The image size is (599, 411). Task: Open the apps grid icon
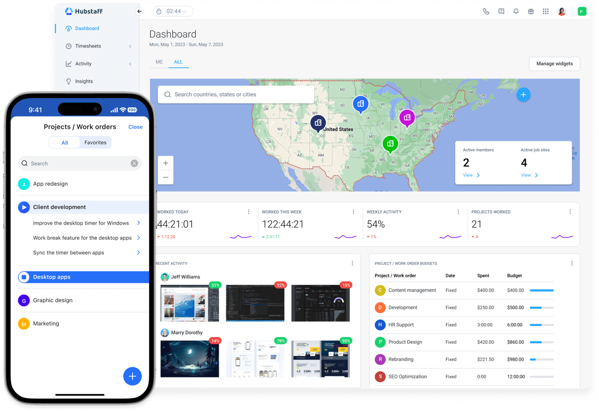click(546, 11)
